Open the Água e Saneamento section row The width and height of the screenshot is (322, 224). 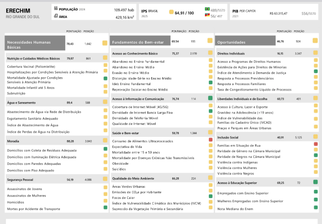tap(57, 102)
